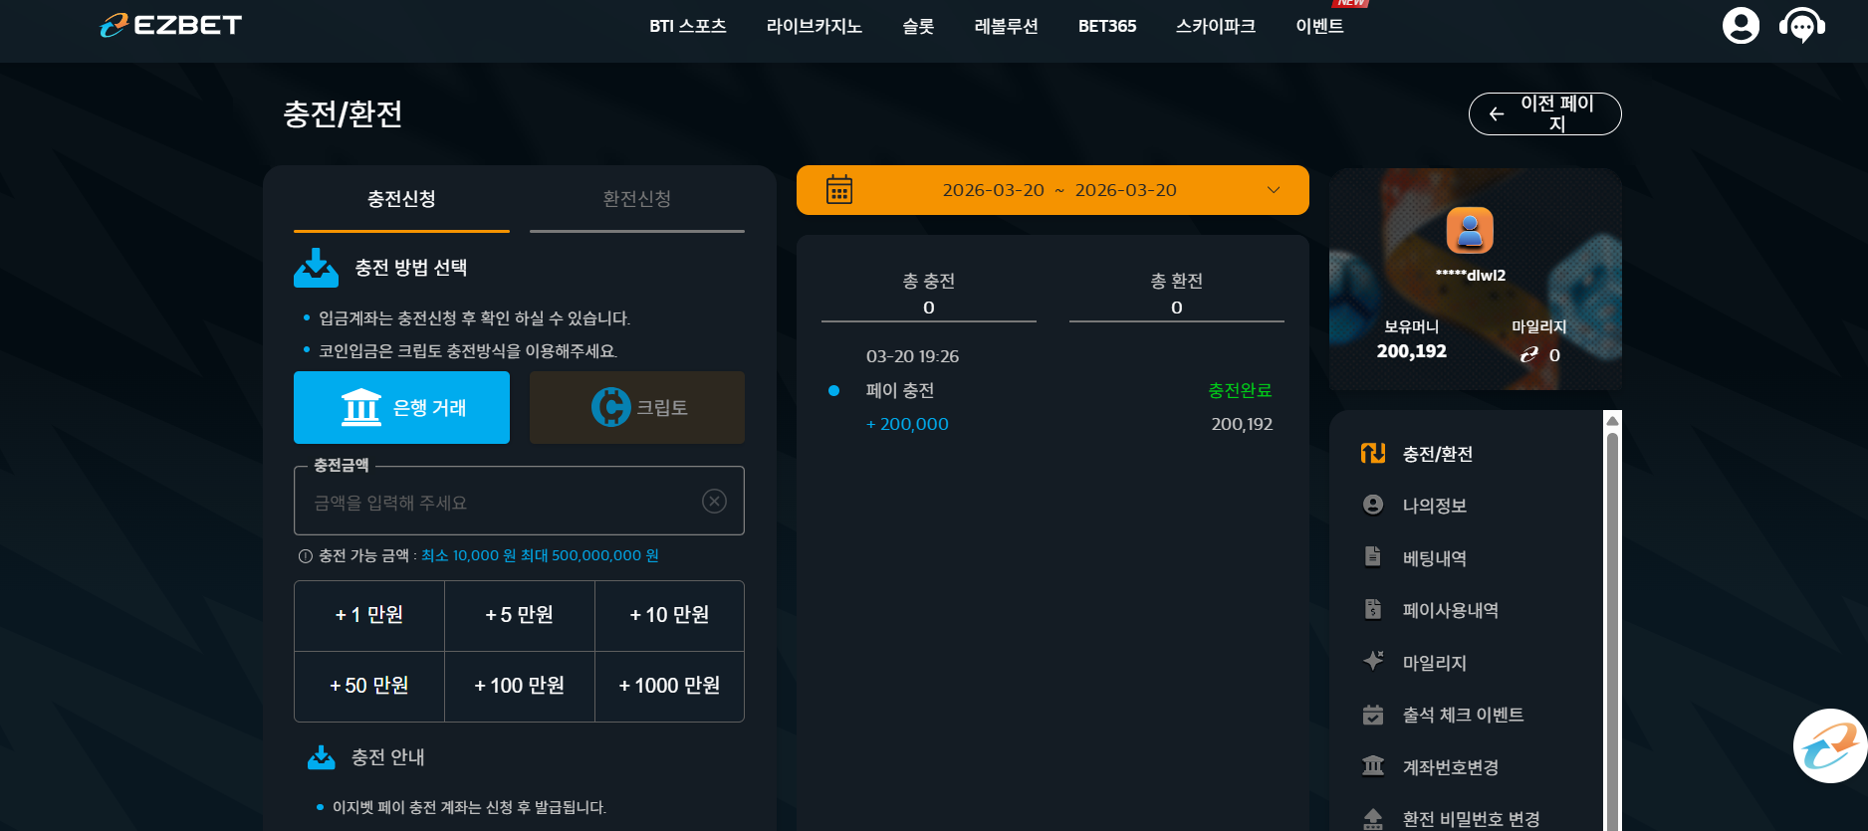This screenshot has height=831, width=1868.
Task: Select 은행 거래 payment method
Action: (x=401, y=408)
